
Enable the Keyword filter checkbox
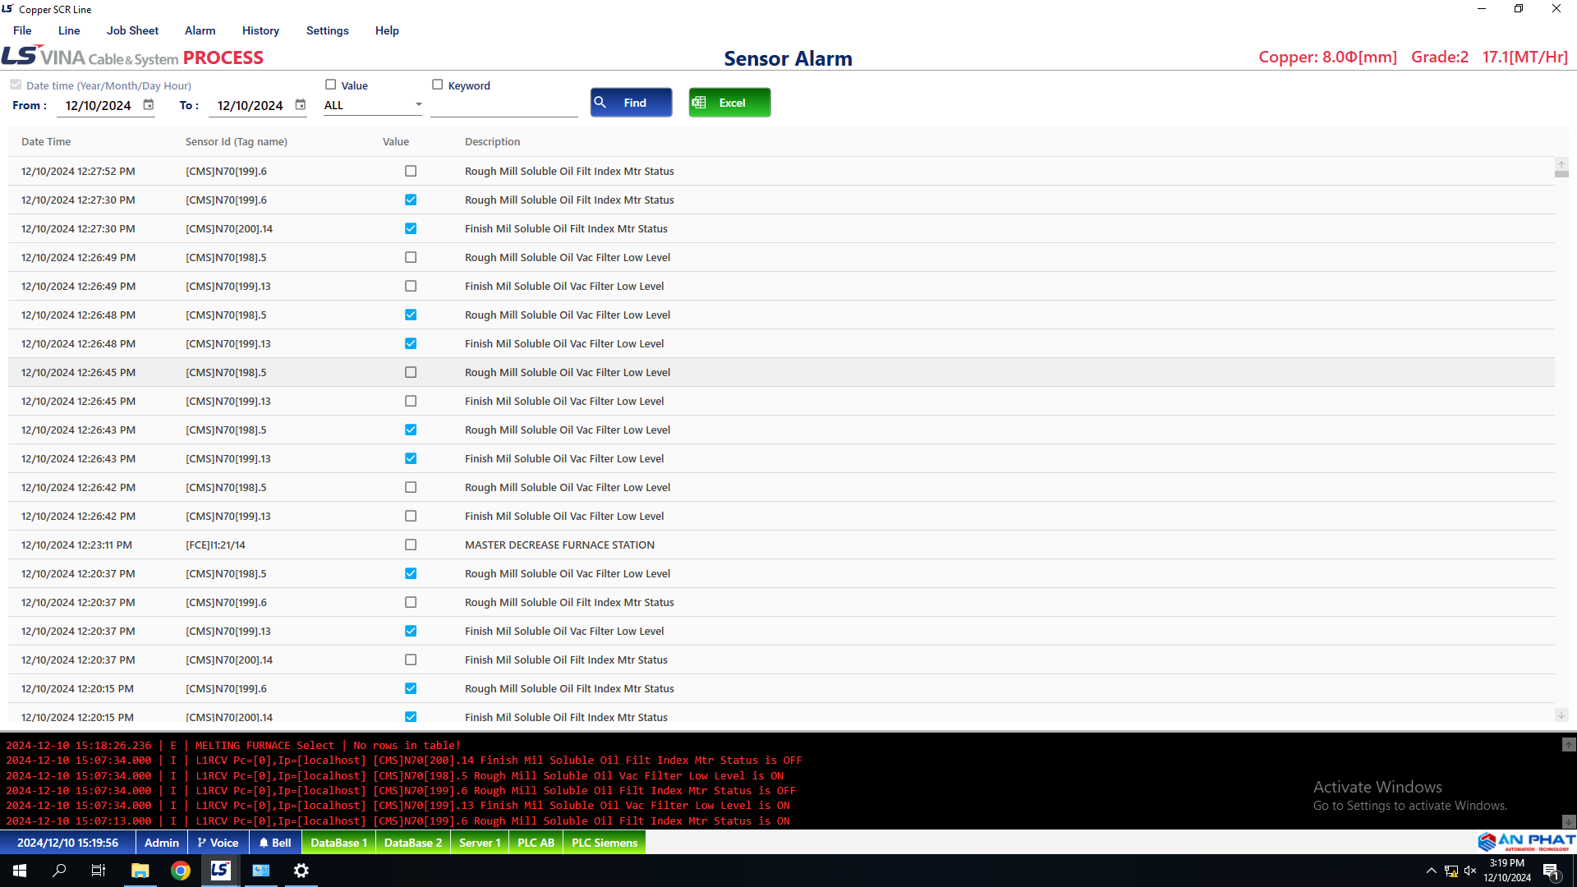click(x=438, y=85)
